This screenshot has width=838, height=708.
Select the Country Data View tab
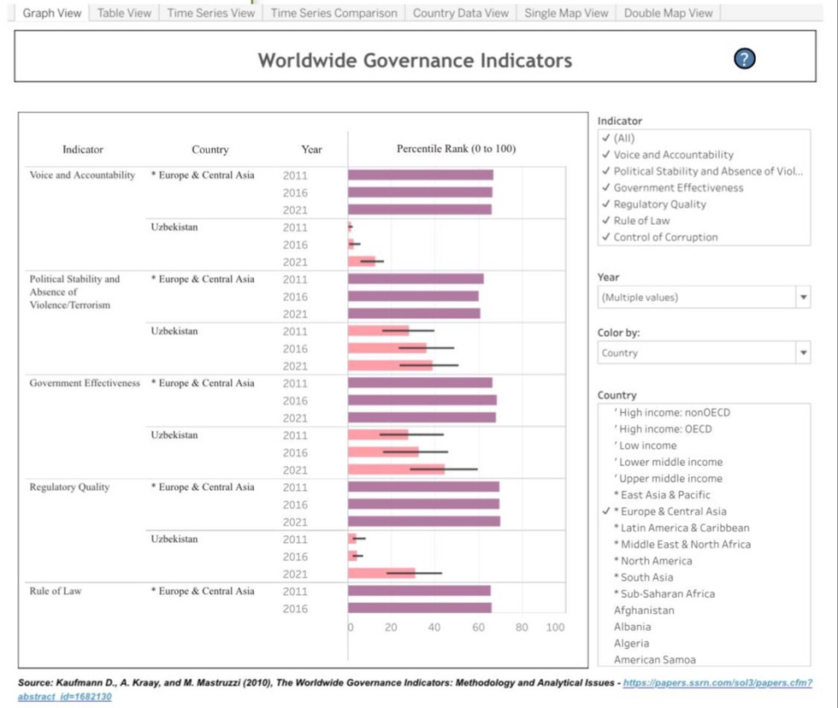click(x=460, y=13)
